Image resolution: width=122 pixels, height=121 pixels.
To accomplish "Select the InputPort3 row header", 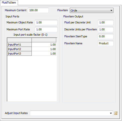I will click(19, 54).
